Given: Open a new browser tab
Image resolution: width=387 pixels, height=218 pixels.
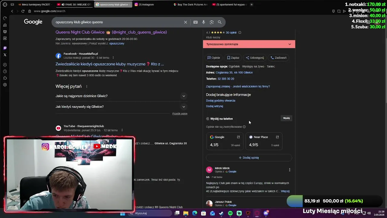Looking at the screenshot, I should (252, 5).
